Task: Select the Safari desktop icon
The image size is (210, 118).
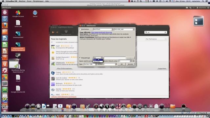Action: [x=35, y=14]
